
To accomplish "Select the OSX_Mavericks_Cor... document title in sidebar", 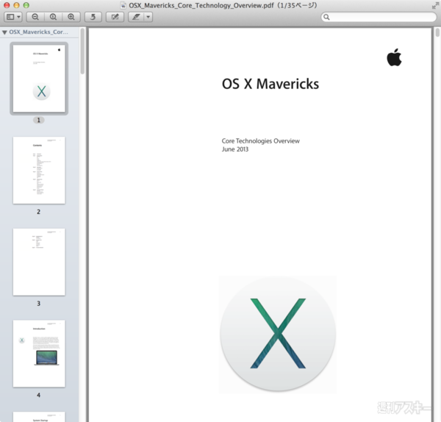I will click(38, 32).
